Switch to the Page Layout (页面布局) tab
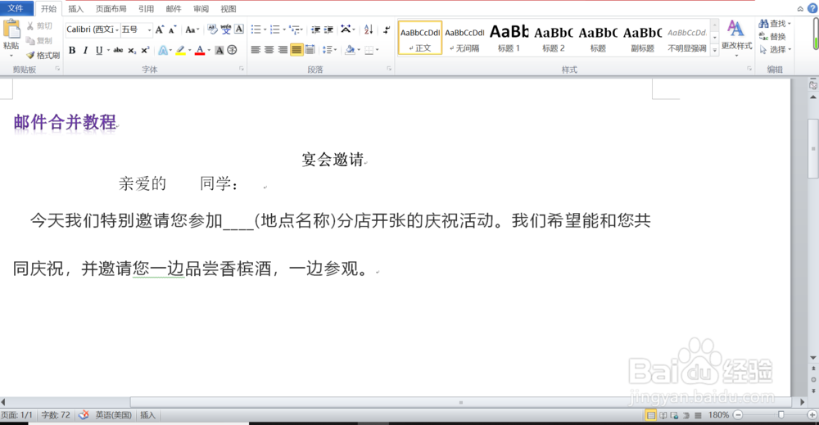Image resolution: width=819 pixels, height=425 pixels. pos(111,9)
